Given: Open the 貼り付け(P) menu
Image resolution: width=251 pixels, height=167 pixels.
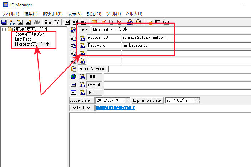Looking at the screenshot, I should tap(53, 14).
